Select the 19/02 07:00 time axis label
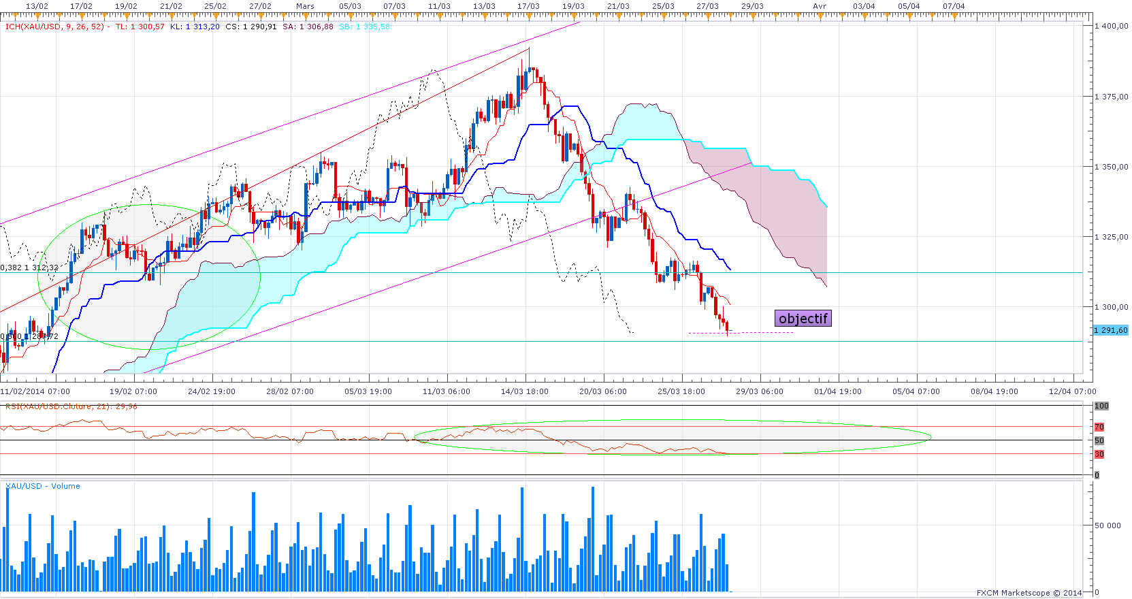Viewport: 1132px width, 599px height. click(x=133, y=391)
